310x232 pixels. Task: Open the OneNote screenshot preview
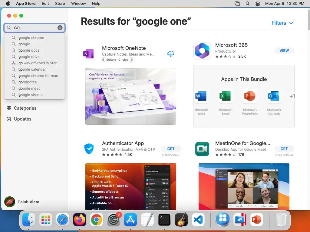(x=131, y=96)
